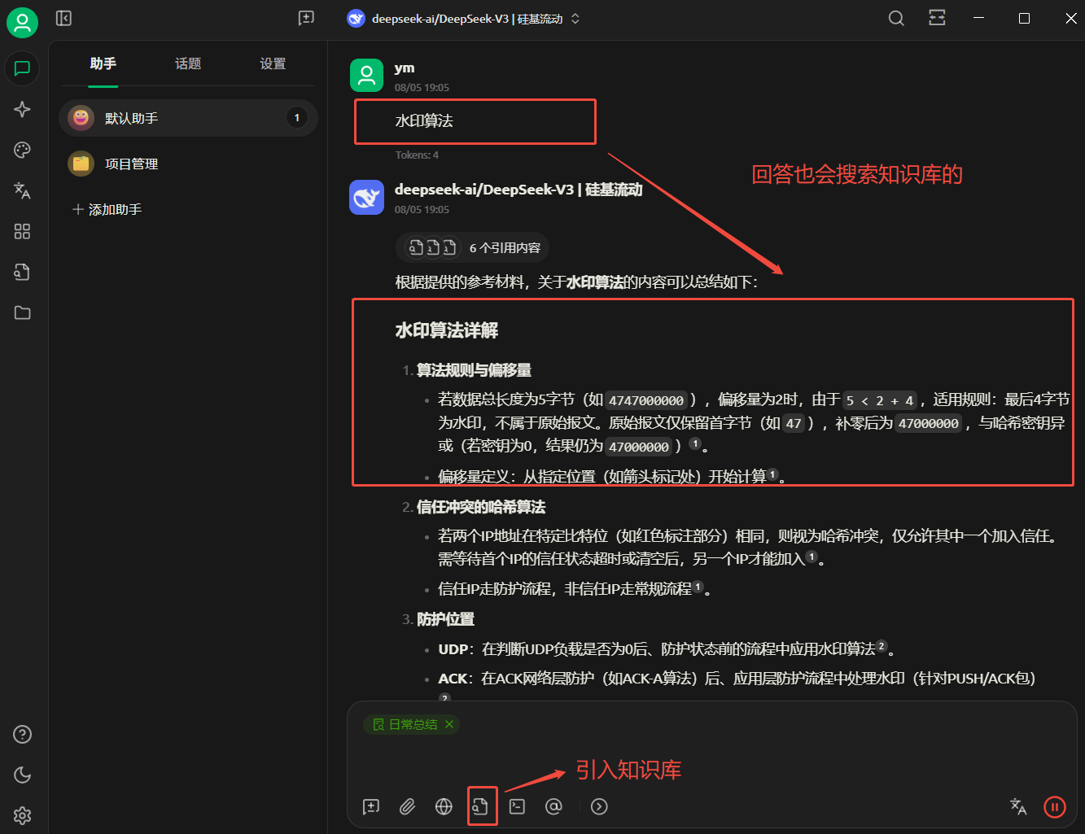Open the knowledge base icon in the sidebar

[x=22, y=272]
